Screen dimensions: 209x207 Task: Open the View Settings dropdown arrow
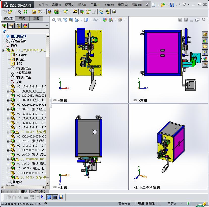click(x=125, y=20)
